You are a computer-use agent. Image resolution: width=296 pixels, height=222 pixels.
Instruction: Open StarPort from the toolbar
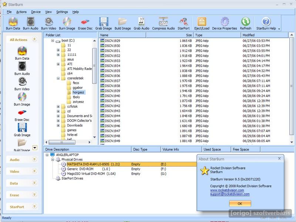(183, 24)
